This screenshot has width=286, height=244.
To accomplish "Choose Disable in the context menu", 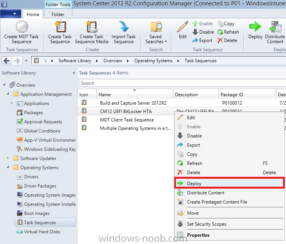I will [229, 136].
